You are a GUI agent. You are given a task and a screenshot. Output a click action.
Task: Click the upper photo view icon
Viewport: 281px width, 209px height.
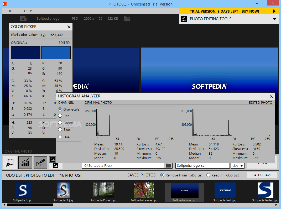(53, 159)
